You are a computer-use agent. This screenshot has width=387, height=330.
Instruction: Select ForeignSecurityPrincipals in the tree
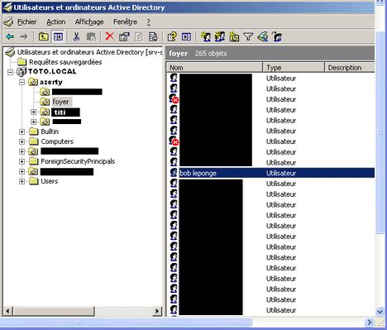[x=78, y=161]
